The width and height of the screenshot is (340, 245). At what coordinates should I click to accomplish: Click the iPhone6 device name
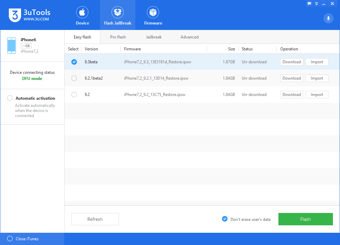(x=29, y=40)
